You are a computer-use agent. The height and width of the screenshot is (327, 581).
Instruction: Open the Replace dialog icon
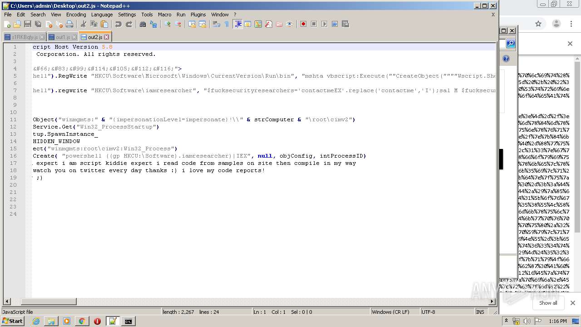pos(153,24)
